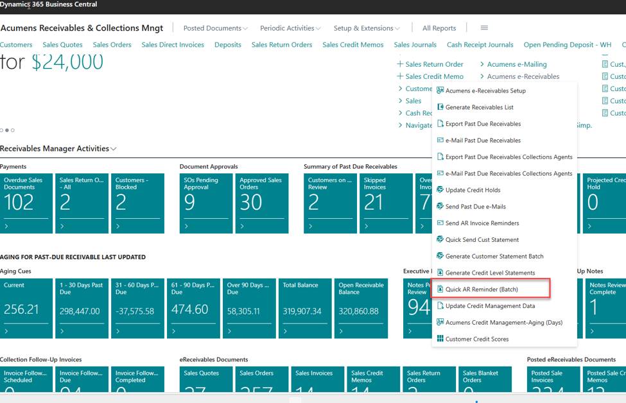Viewport: 626px width, 403px height.
Task: Open Deposits tab
Action: click(x=227, y=45)
